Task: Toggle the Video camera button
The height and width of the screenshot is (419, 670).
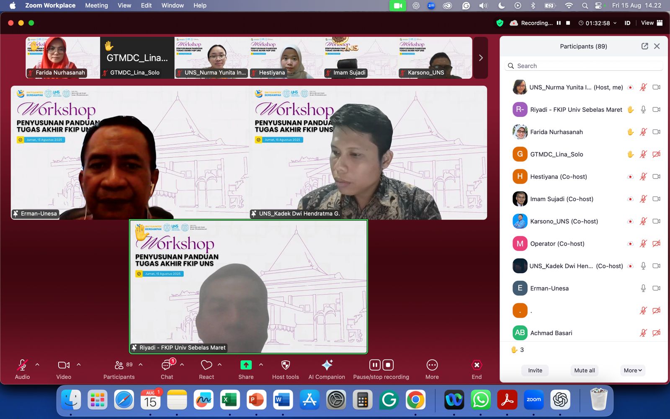Action: coord(64,365)
